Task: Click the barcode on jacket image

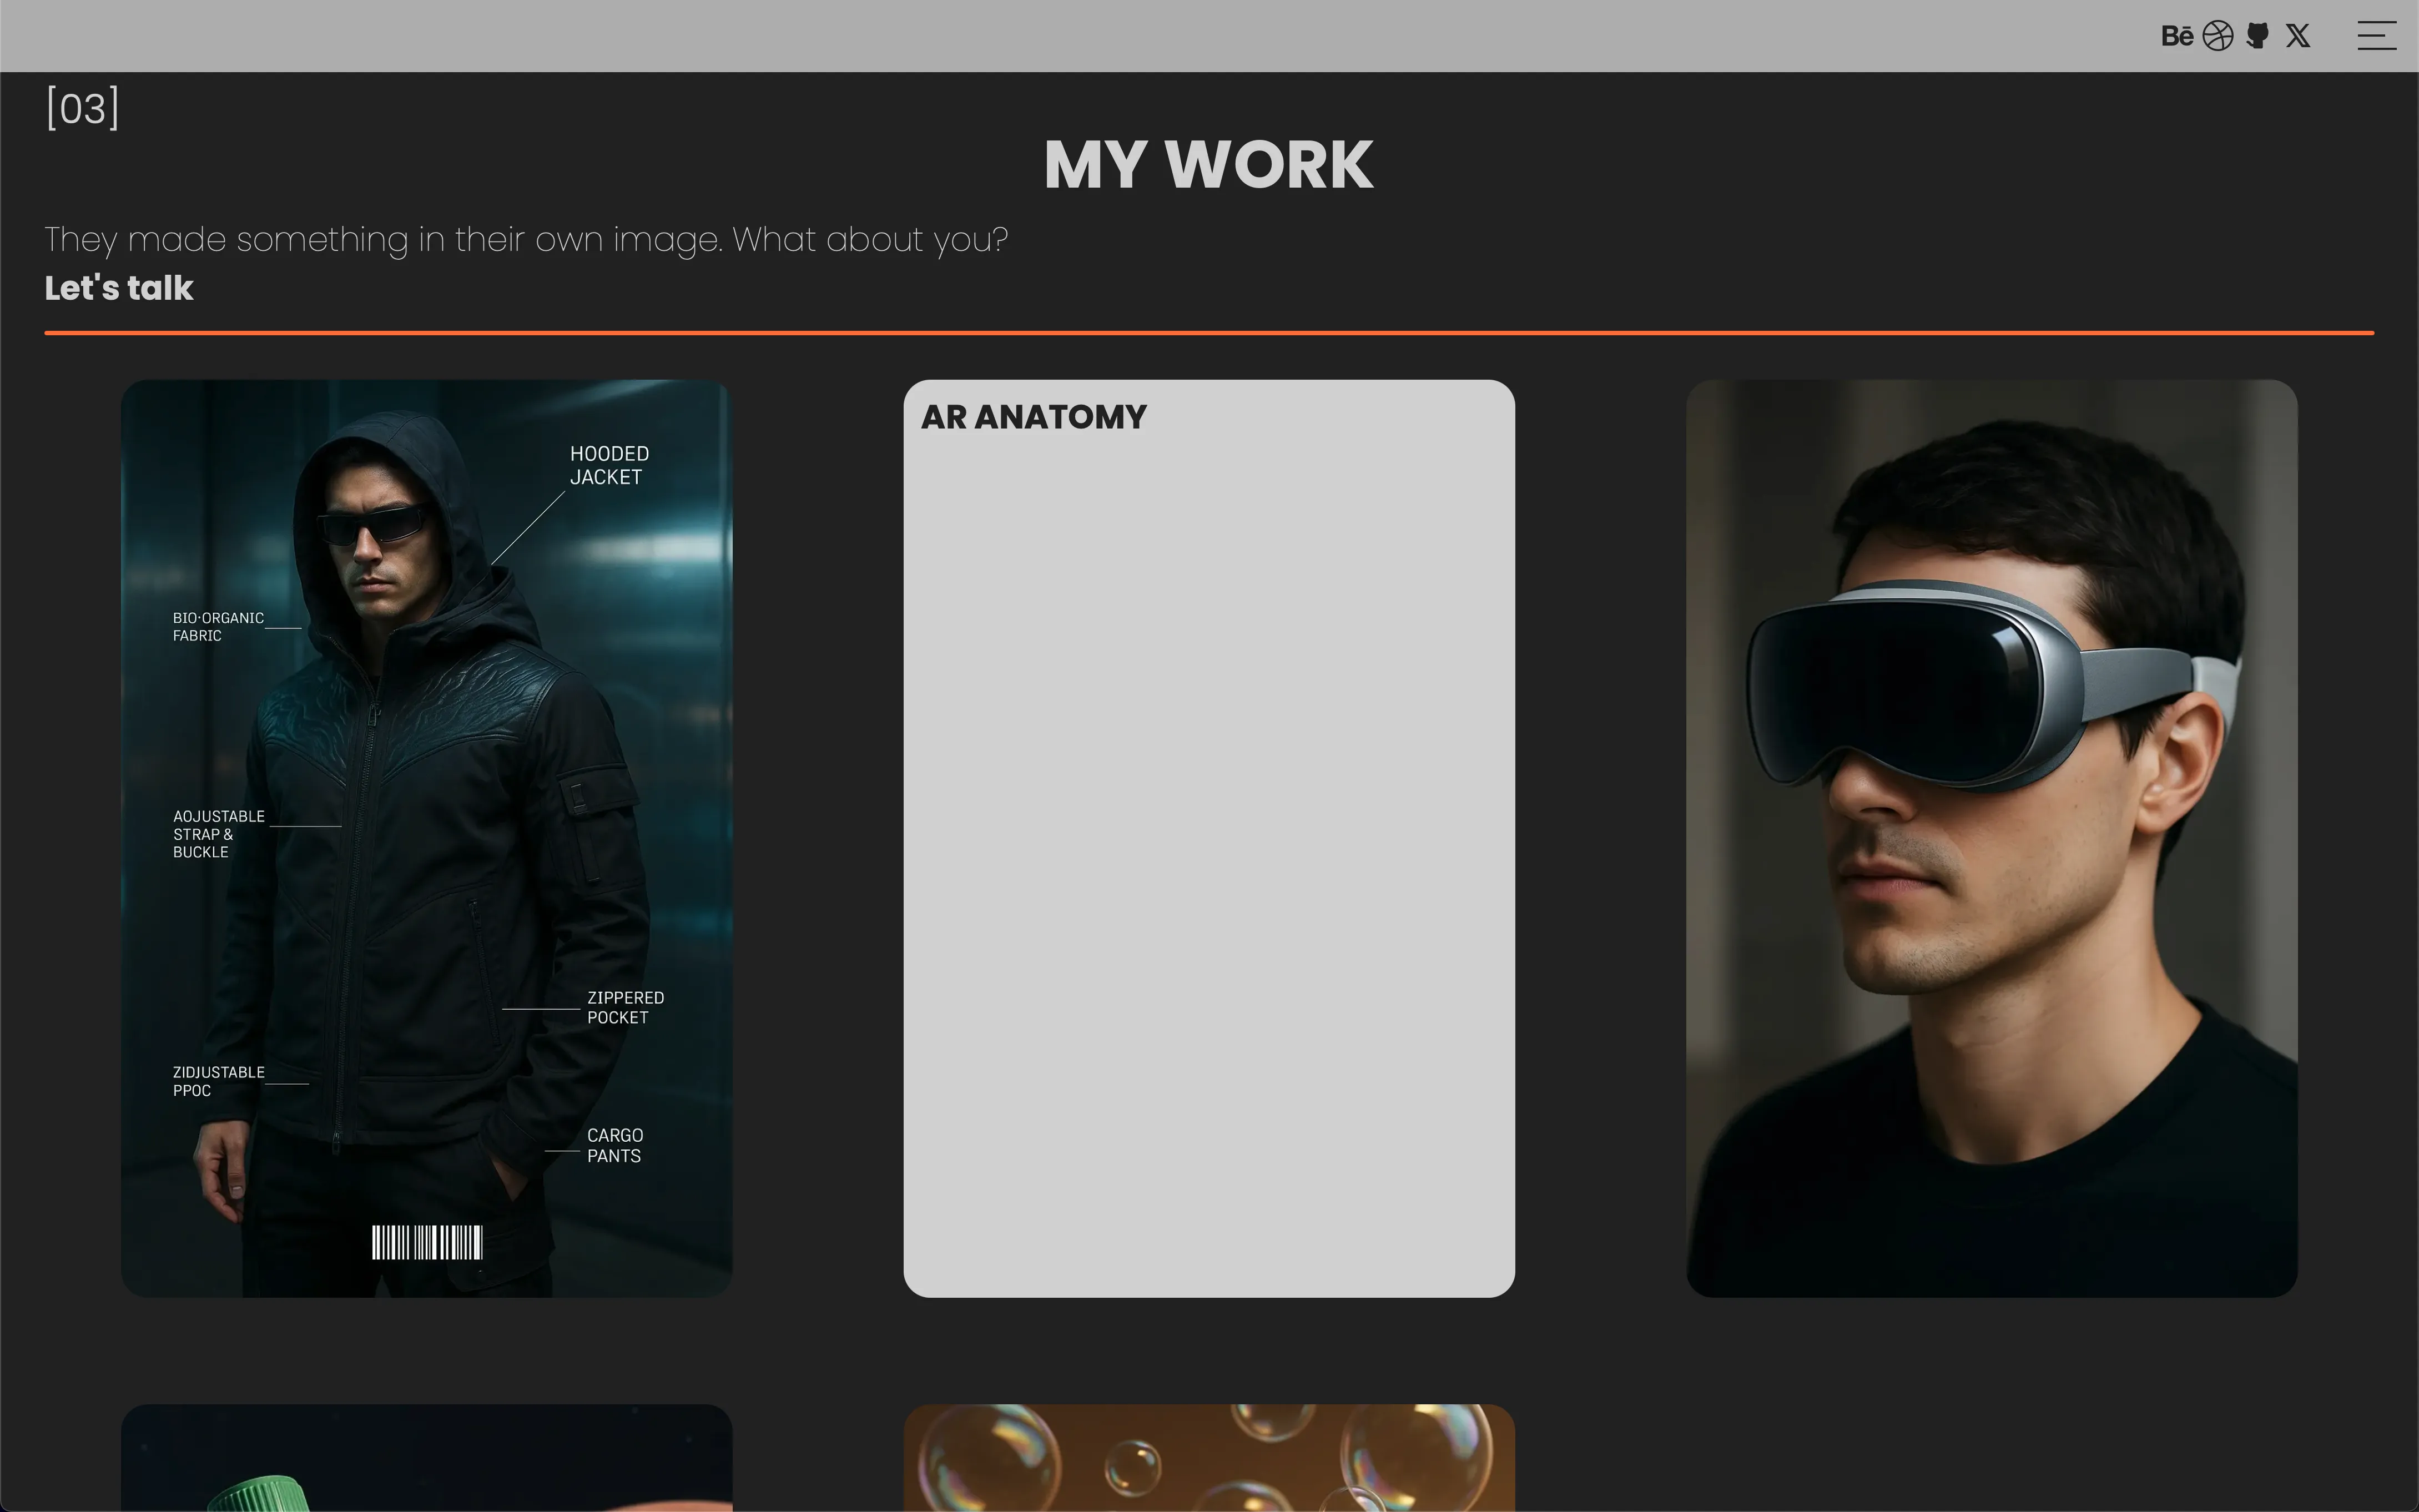Action: pos(427,1242)
